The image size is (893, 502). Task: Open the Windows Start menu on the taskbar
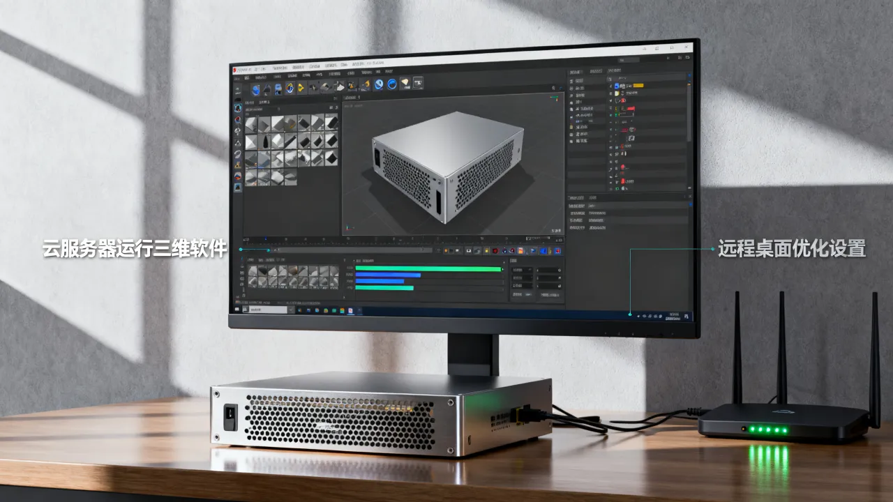[237, 308]
